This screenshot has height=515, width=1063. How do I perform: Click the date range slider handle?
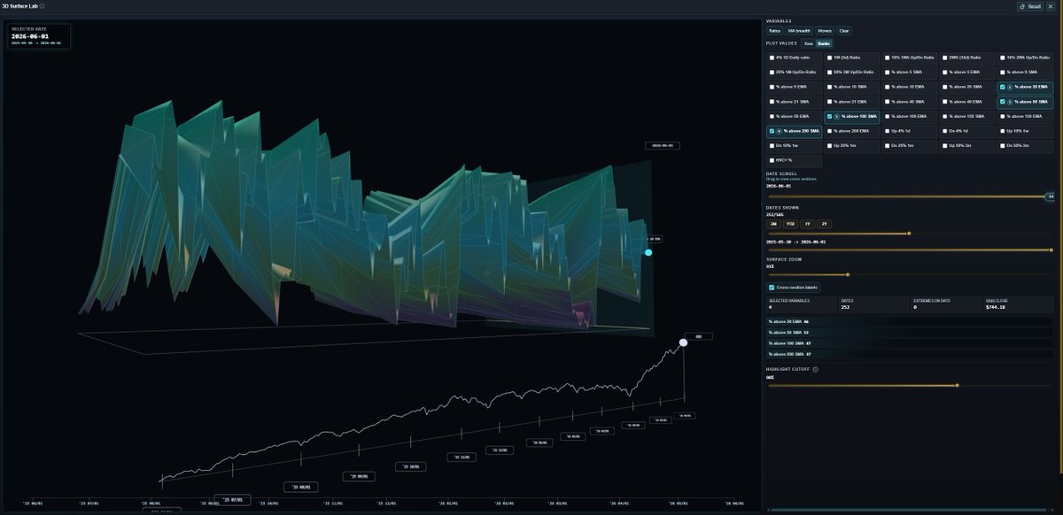tap(1051, 250)
